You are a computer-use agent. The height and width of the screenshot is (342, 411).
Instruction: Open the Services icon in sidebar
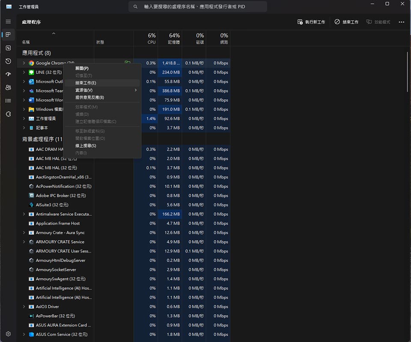coord(9,114)
